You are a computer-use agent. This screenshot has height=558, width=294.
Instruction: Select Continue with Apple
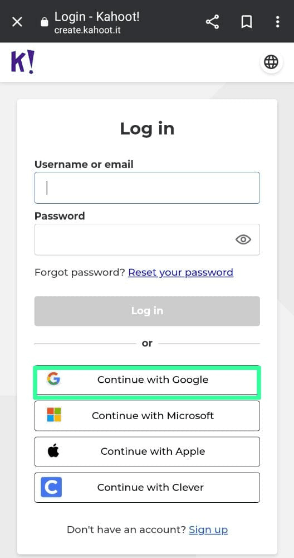coord(147,451)
